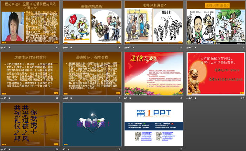246x151 pixels.
Task: Click slide number 15 label
Action: pyautogui.click(x=181, y=47)
